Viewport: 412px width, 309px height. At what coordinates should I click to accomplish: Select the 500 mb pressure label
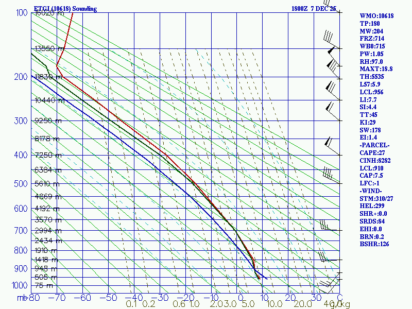tap(21, 183)
